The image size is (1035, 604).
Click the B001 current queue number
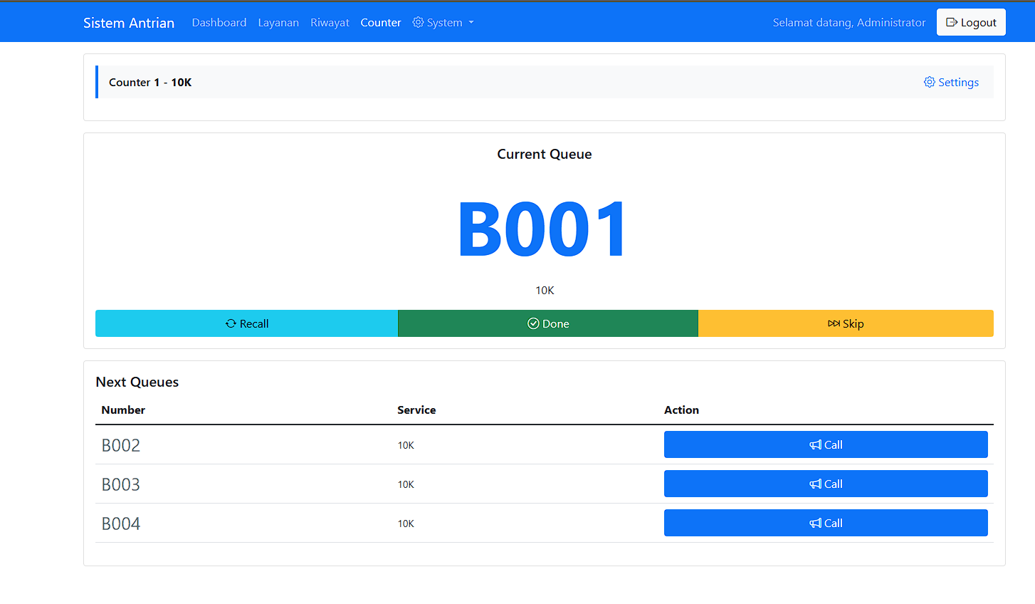[x=544, y=229]
